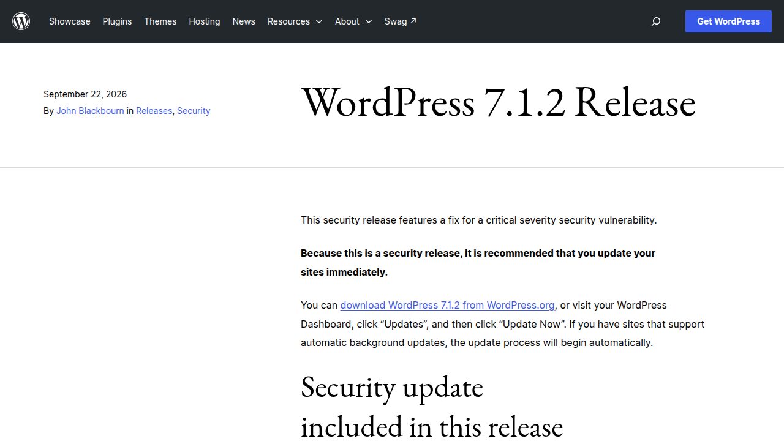784x441 pixels.
Task: Click the Security update included heading
Action: click(432, 407)
